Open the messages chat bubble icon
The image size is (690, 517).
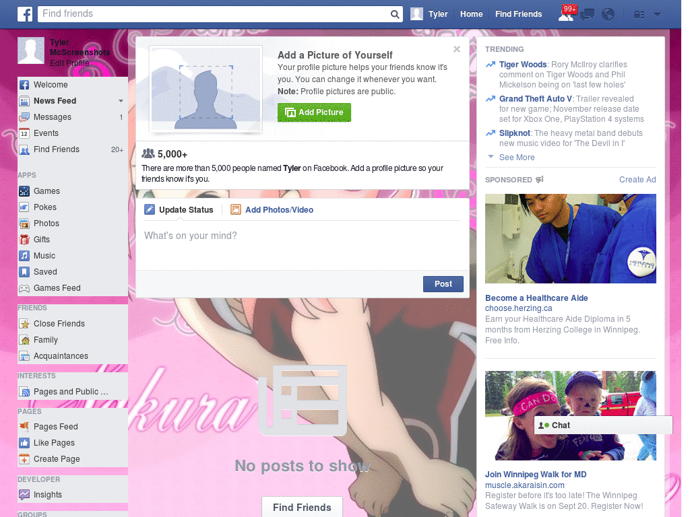click(x=587, y=15)
